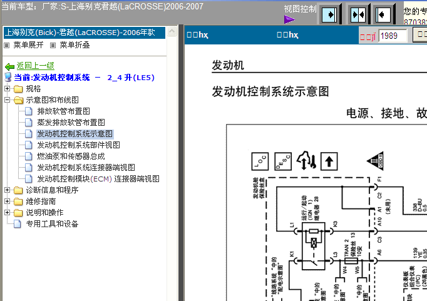Click the page icon beside 专用工具和设备
This screenshot has height=301, width=427.
(x=18, y=223)
